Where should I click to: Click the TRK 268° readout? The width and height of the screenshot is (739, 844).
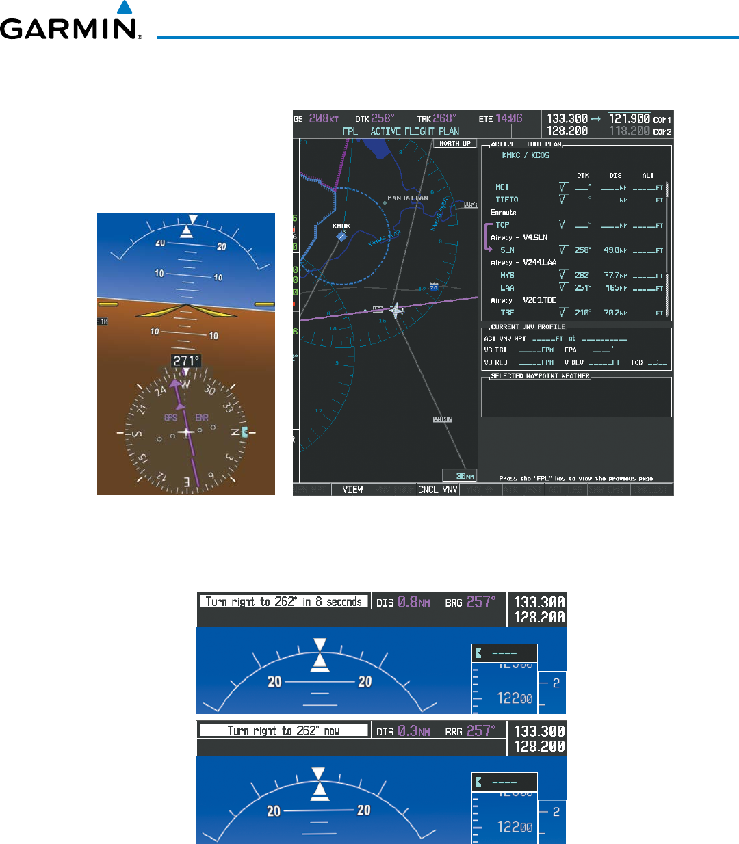(437, 118)
